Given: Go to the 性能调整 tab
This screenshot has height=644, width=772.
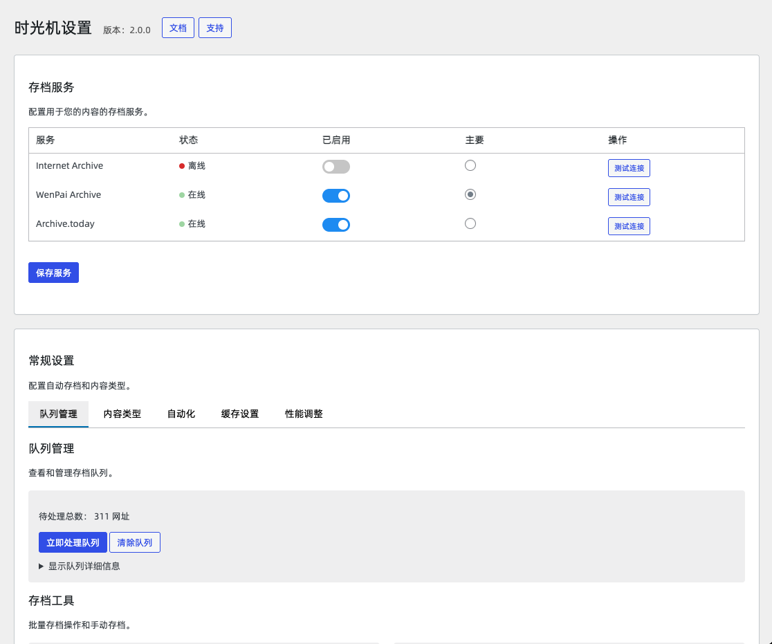Looking at the screenshot, I should (x=304, y=414).
